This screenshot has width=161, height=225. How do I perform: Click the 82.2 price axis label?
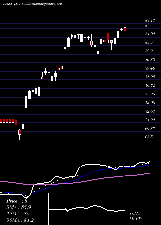point(149,51)
